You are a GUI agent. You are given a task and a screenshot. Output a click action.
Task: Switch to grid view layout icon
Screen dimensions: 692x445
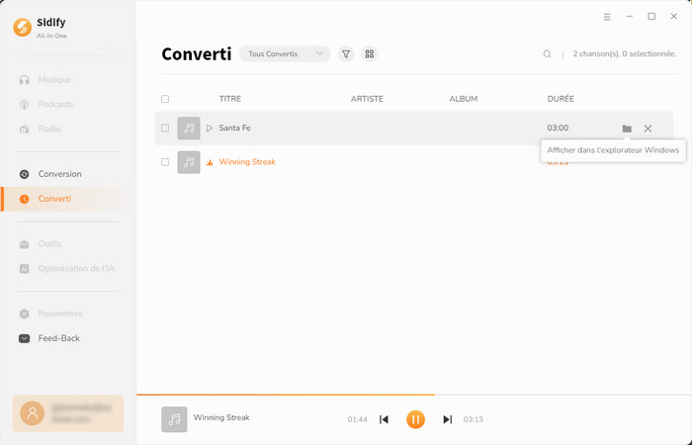click(x=370, y=54)
